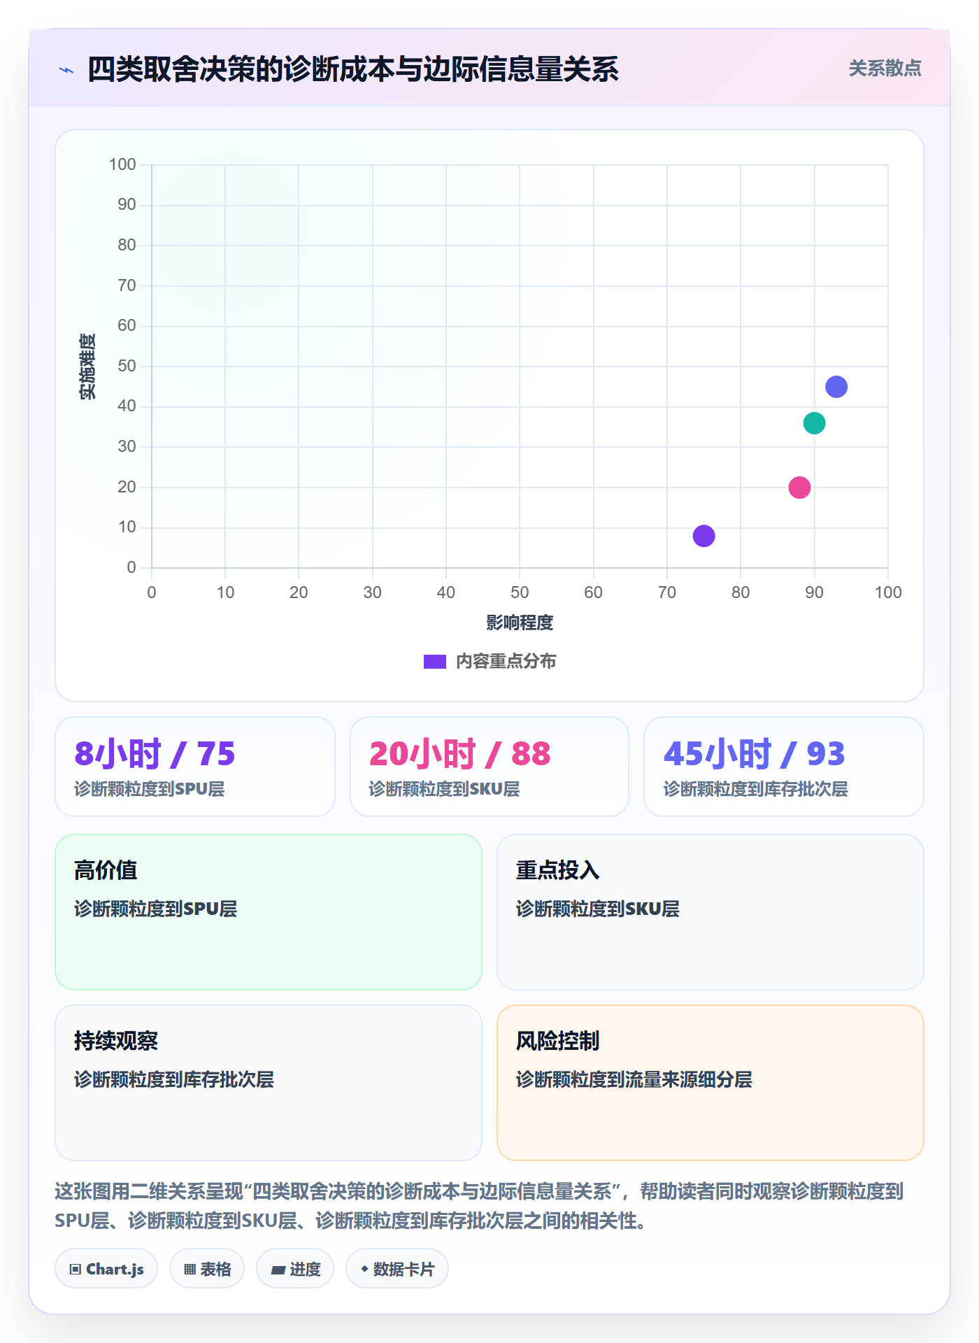Click the lightning icon beside the title
Viewport: 979px width, 1343px height.
66,70
